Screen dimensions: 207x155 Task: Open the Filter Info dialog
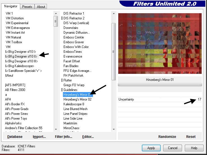(x=63, y=137)
